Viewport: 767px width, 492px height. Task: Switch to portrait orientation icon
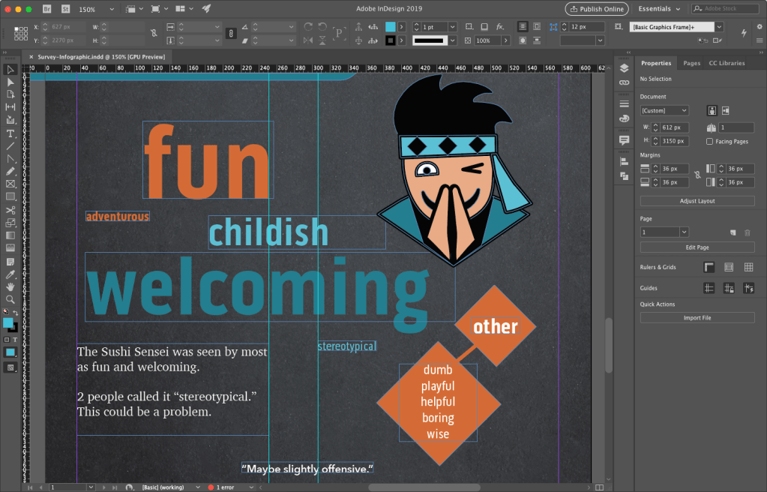click(712, 110)
